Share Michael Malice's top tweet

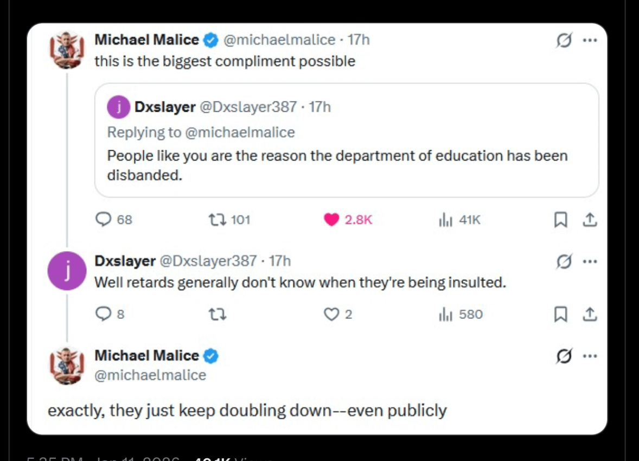click(590, 219)
